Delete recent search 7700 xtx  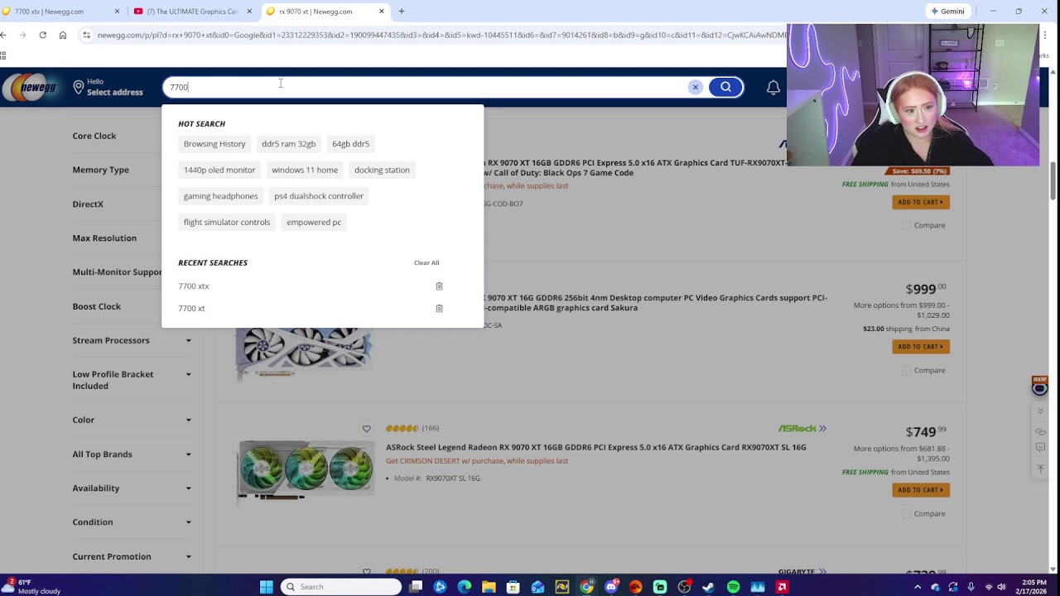439,286
